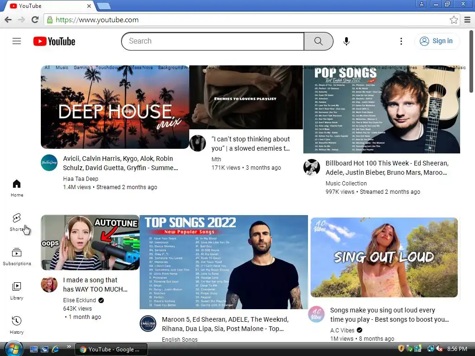The height and width of the screenshot is (356, 475).
Task: Start voice search with the microphone
Action: [x=347, y=41]
